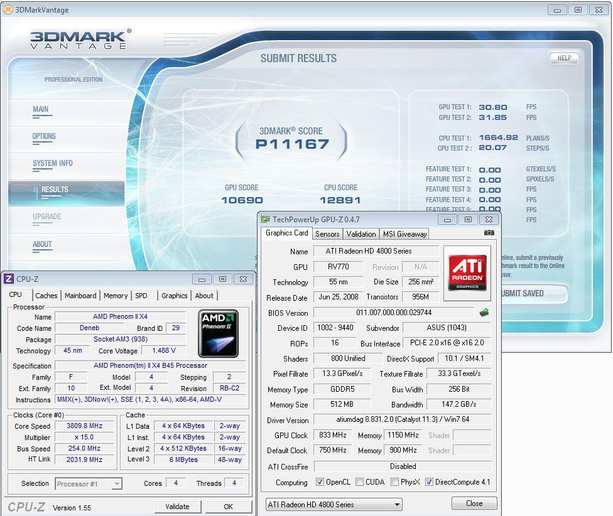The height and width of the screenshot is (516, 613).
Task: Click the CPU Test 1 value 1664.92
Action: (499, 137)
